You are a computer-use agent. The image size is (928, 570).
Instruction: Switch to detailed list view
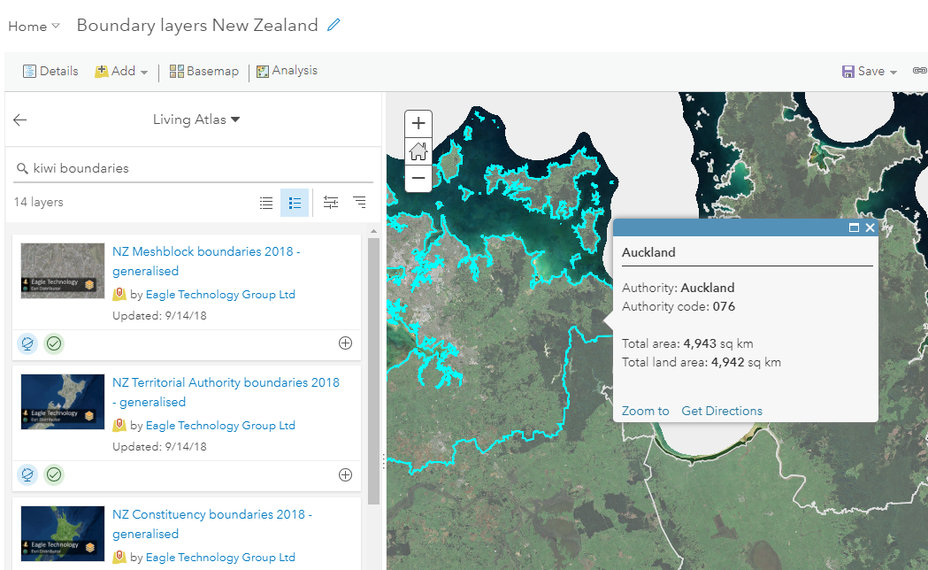pyautogui.click(x=295, y=203)
